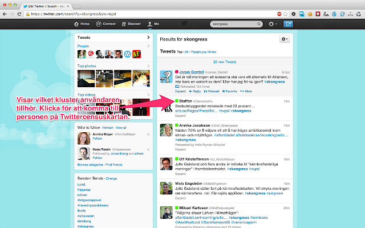Open the first top photo thumbnail
Image resolution: width=365 pixels, height=228 pixels.
click(x=86, y=79)
